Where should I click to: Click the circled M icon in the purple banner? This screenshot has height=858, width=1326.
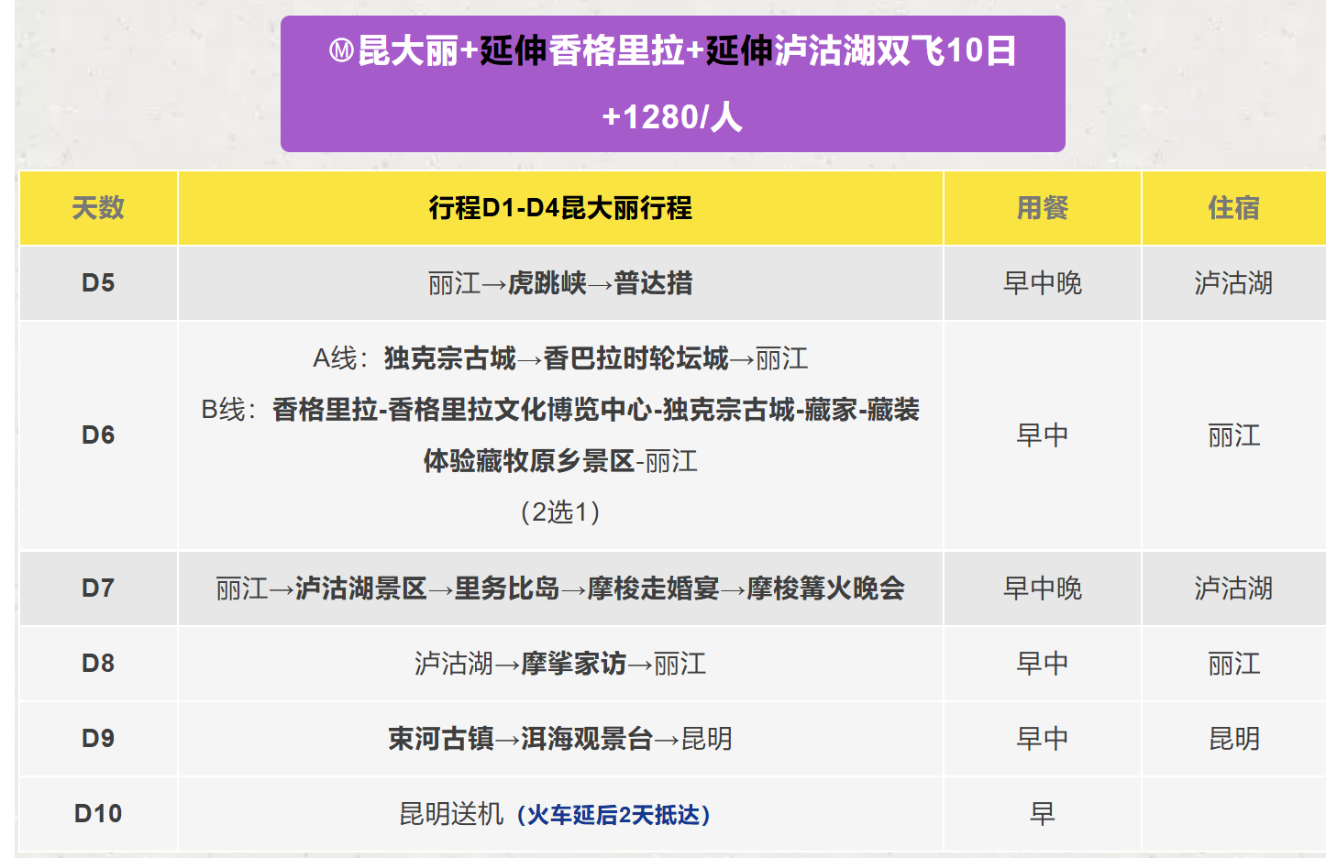point(341,51)
